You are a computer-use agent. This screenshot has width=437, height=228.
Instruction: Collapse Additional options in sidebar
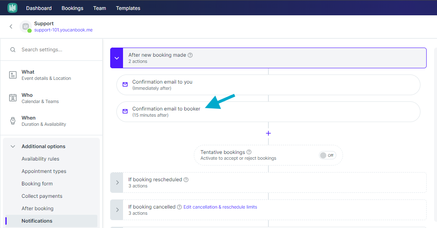[13, 146]
